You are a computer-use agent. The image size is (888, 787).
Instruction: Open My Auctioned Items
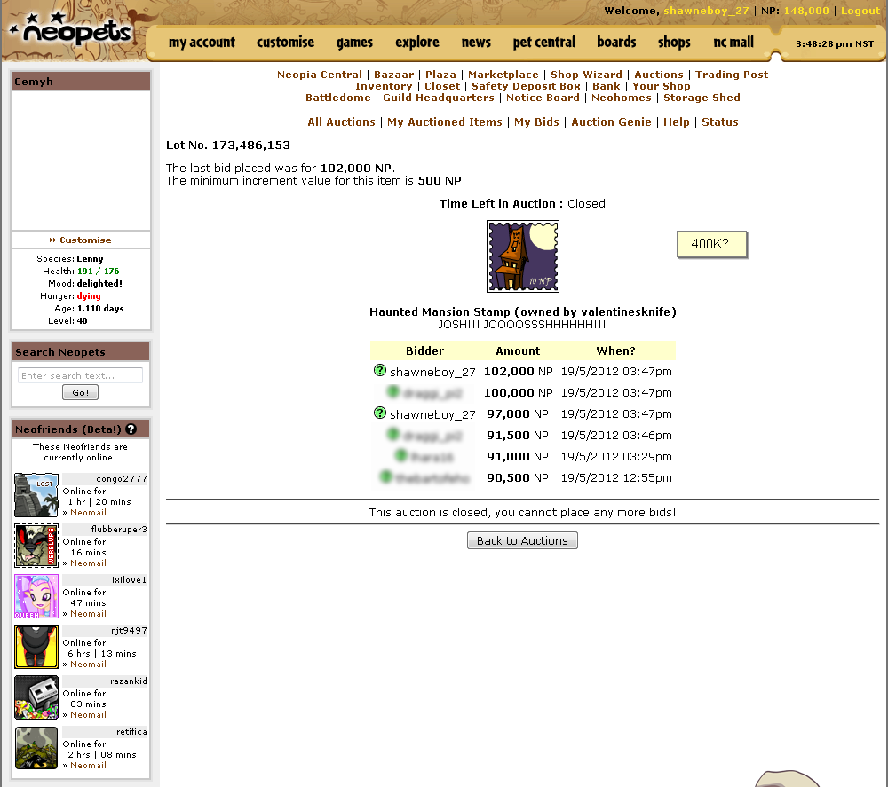click(445, 122)
